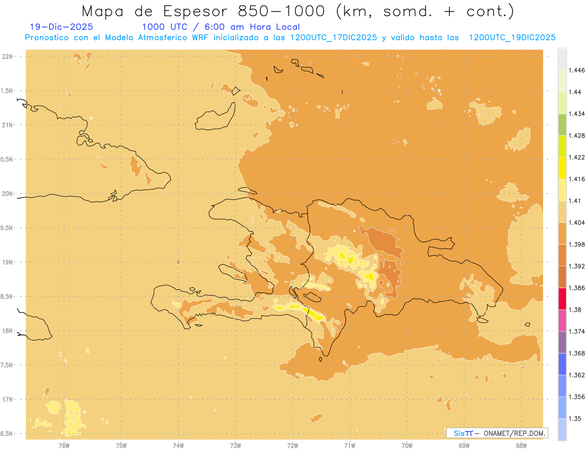Select the blue legend swatch between 1.362 and 1.368

562,364
